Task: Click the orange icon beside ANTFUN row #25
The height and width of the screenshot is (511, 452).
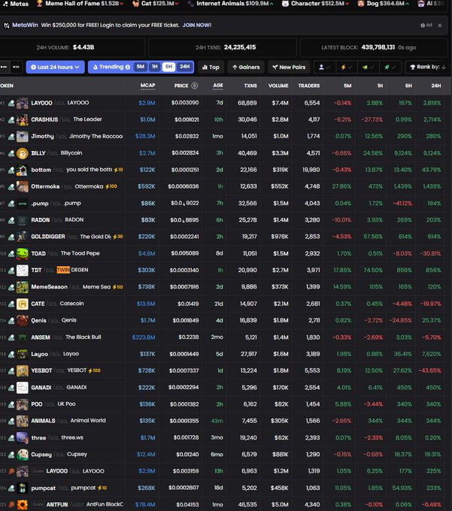Action: pyautogui.click(x=11, y=504)
